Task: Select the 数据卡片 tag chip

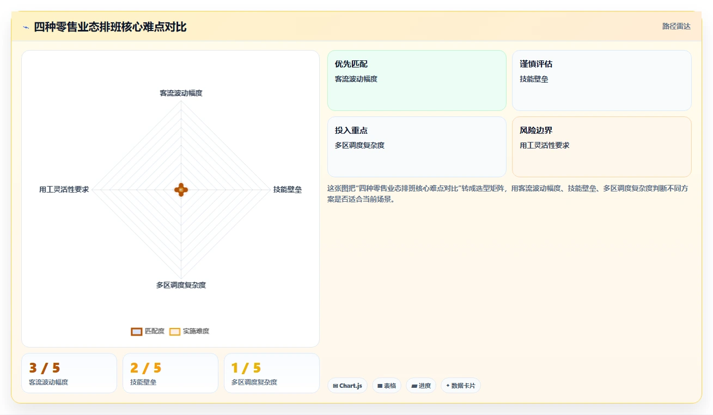Action: click(x=461, y=386)
